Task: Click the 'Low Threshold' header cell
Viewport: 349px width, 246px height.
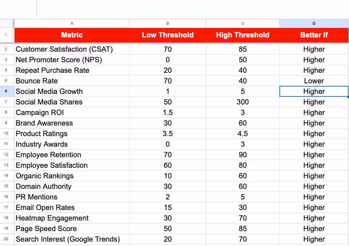Action: [x=168, y=35]
